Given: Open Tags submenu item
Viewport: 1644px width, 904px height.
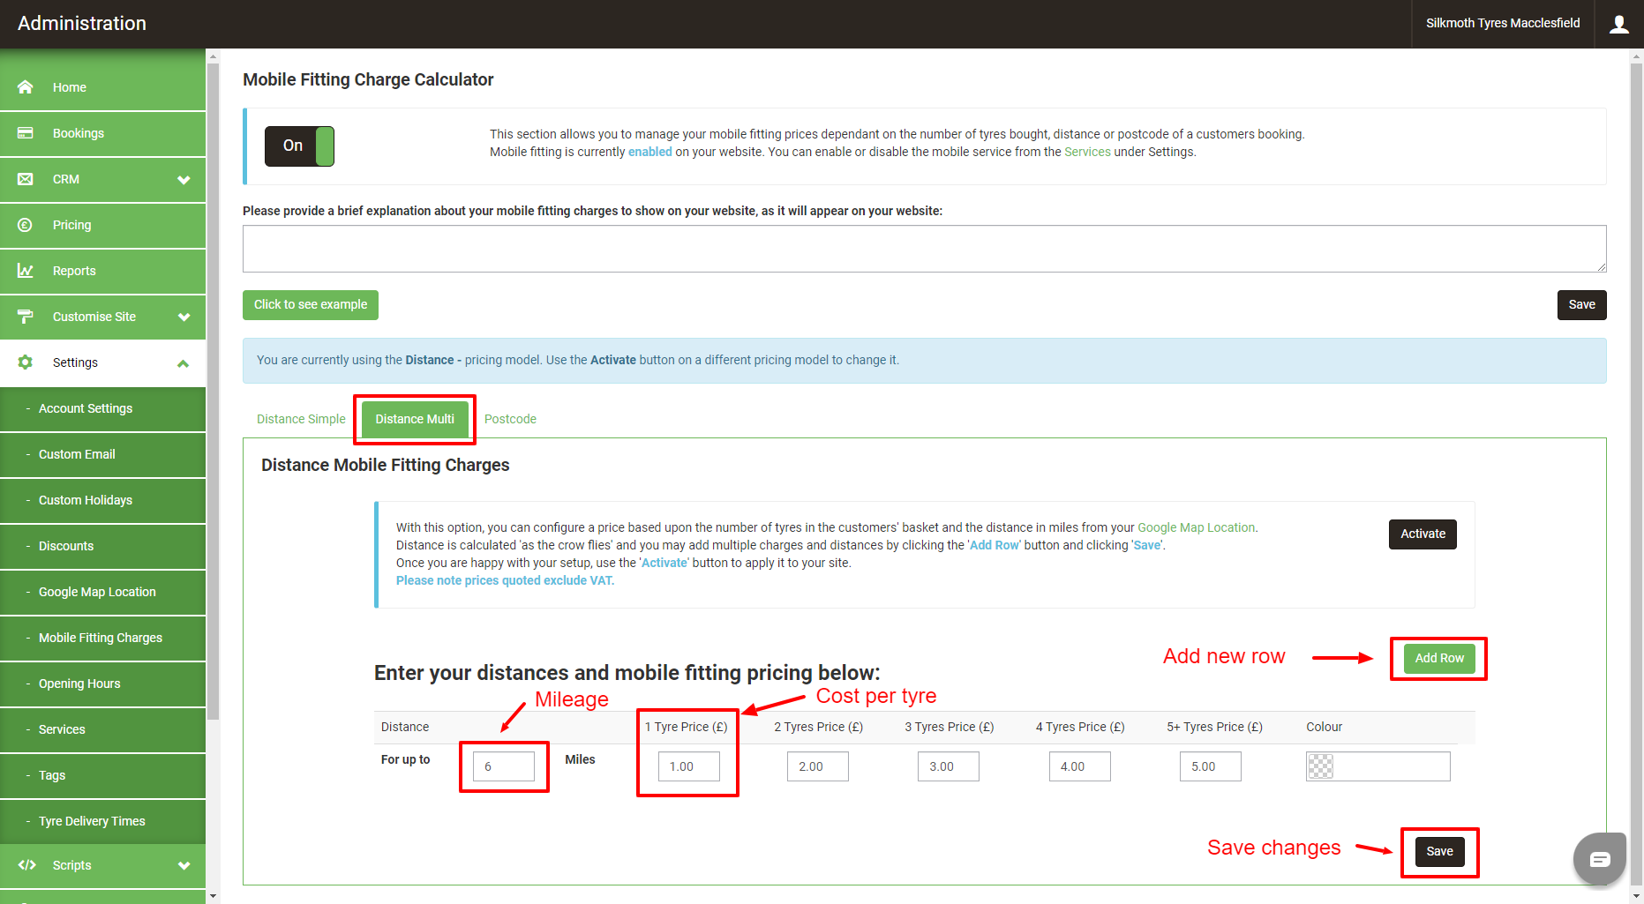Looking at the screenshot, I should click(x=102, y=775).
